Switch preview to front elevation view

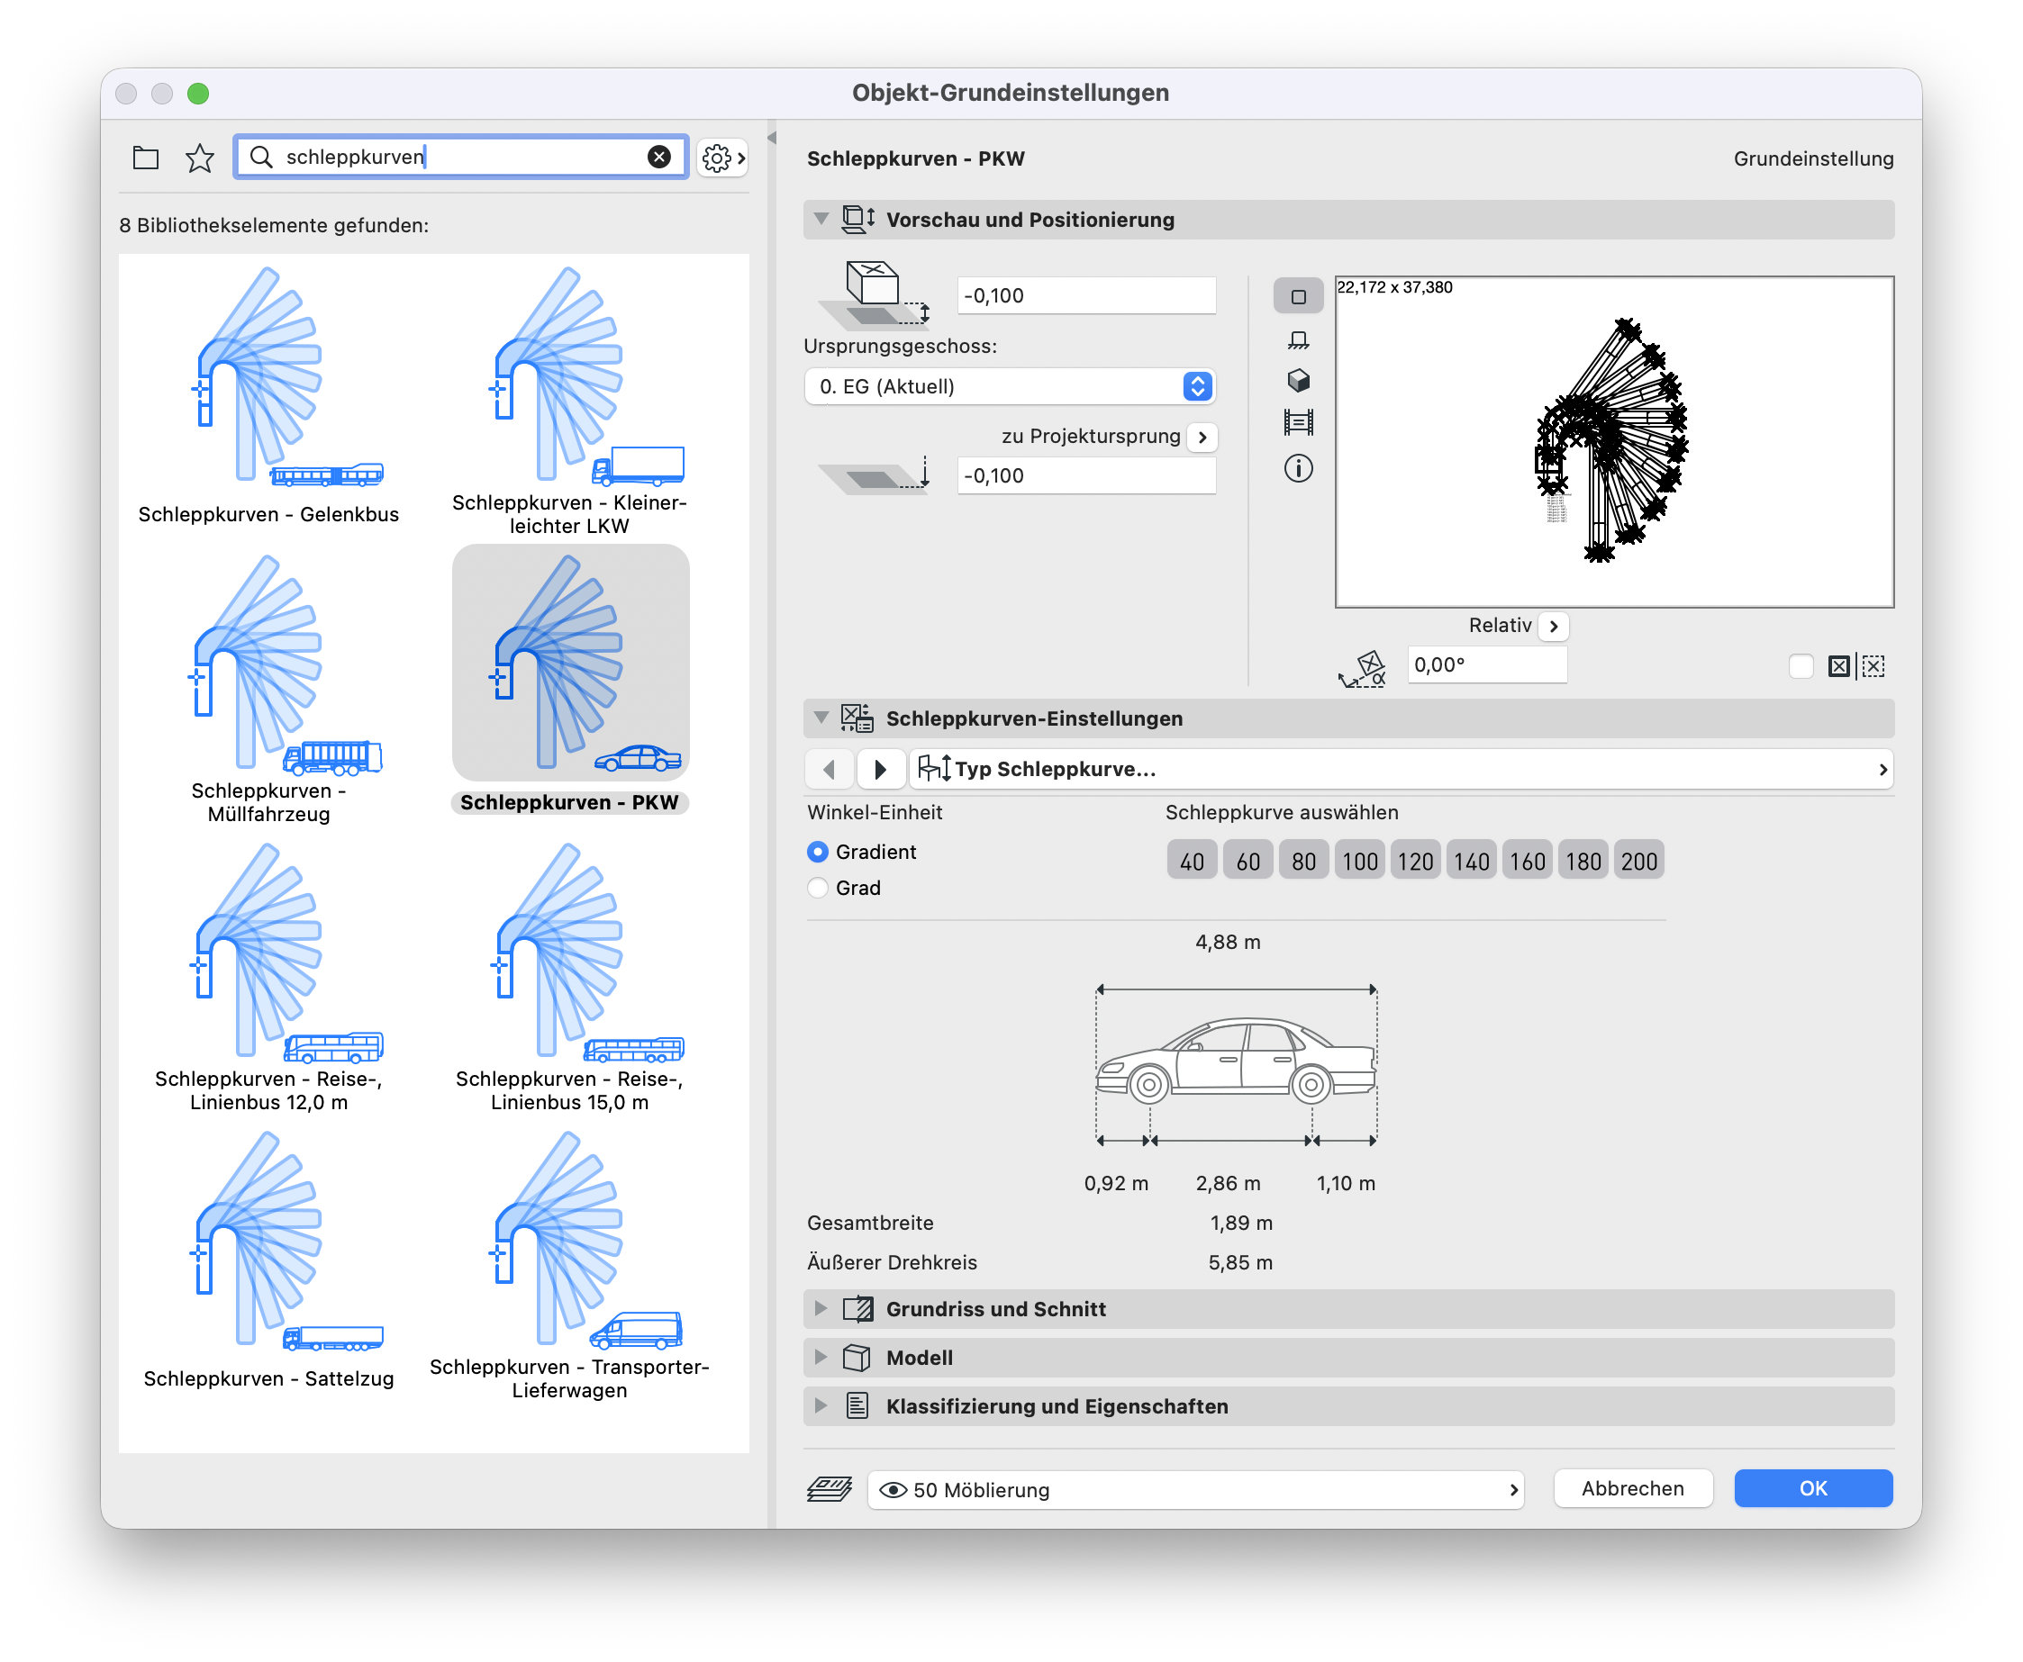pos(1298,339)
